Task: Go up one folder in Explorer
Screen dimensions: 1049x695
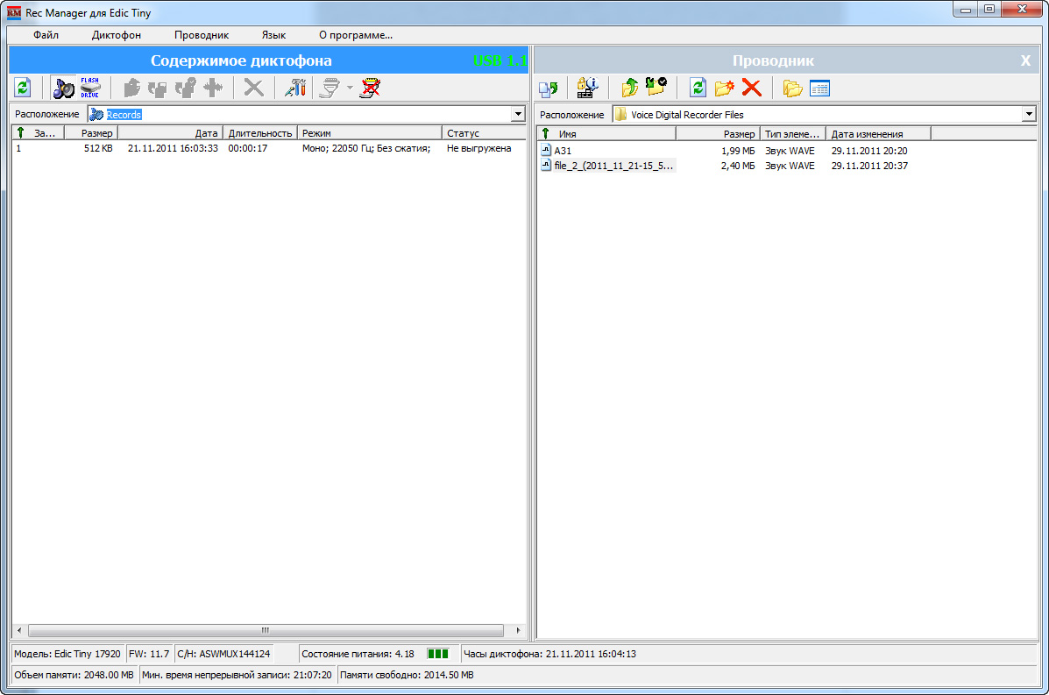Action: (x=629, y=88)
